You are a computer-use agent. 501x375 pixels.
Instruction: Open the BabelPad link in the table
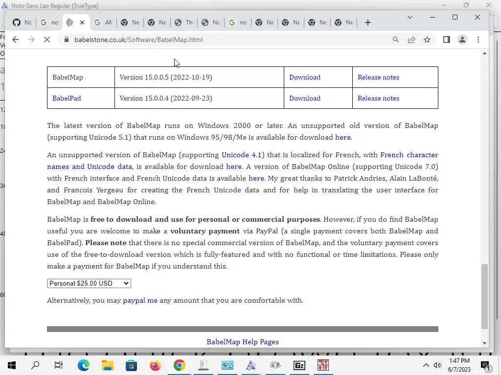pos(67,98)
